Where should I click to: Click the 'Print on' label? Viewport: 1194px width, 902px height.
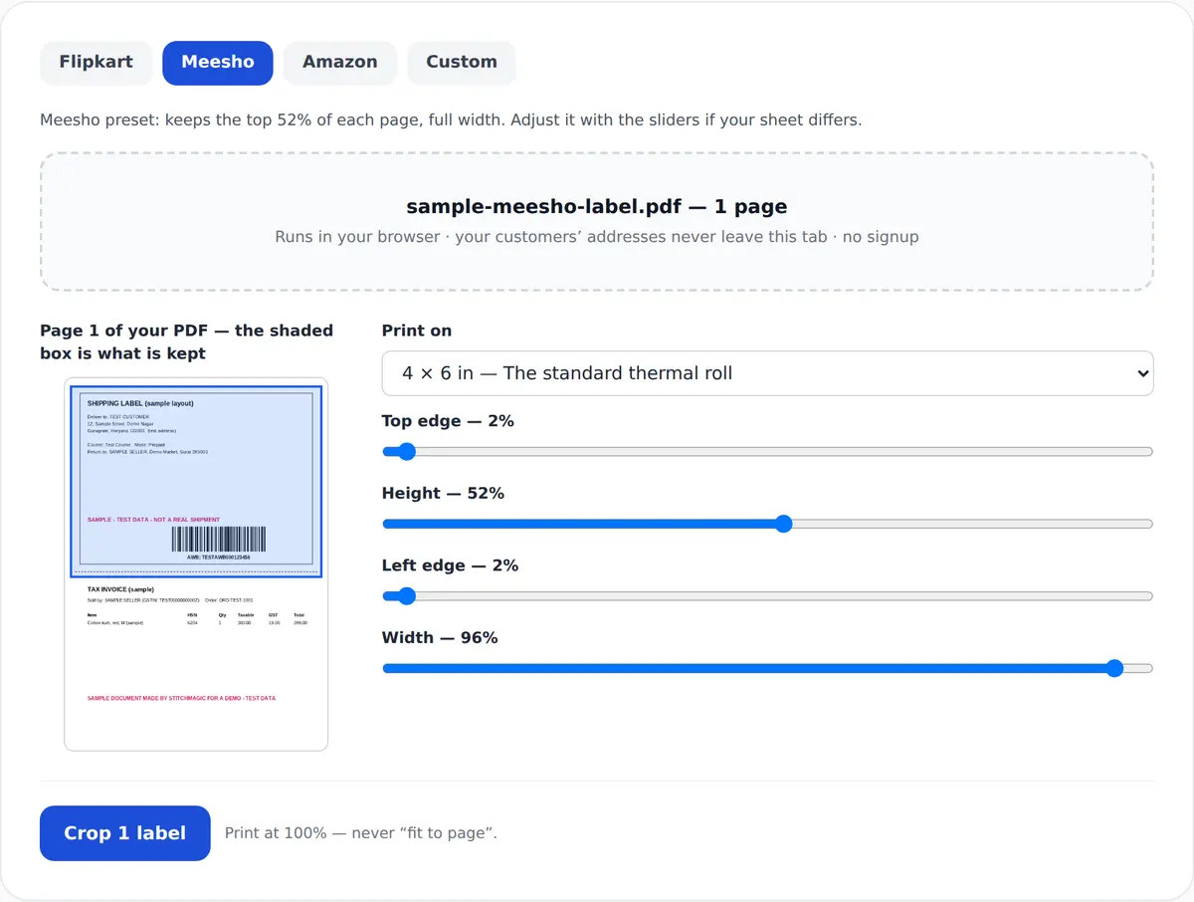click(x=417, y=331)
